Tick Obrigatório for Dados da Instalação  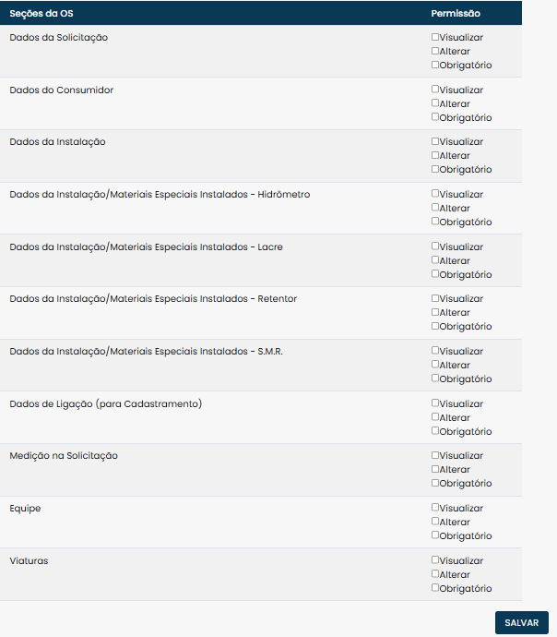[x=435, y=170]
